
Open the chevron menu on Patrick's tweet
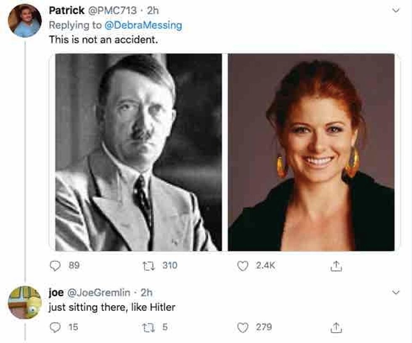(x=395, y=11)
